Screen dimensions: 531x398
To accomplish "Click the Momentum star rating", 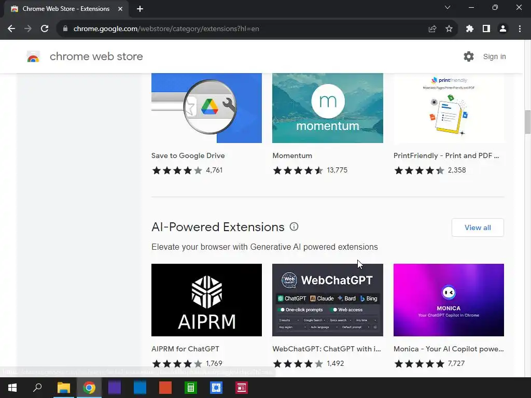I will coord(298,170).
